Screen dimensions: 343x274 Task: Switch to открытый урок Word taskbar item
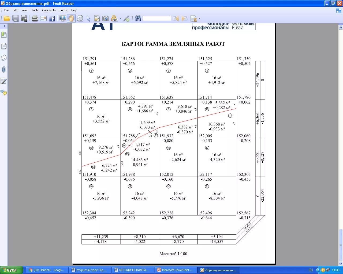(90, 270)
